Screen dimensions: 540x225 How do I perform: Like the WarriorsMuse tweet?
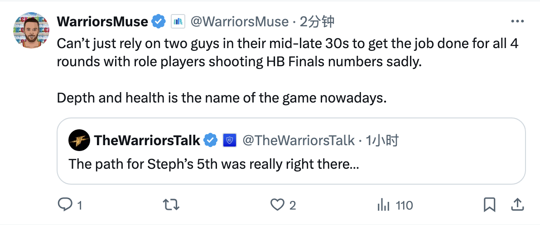pos(277,205)
